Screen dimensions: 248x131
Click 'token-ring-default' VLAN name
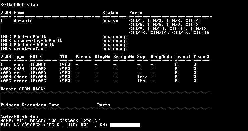[38, 41]
